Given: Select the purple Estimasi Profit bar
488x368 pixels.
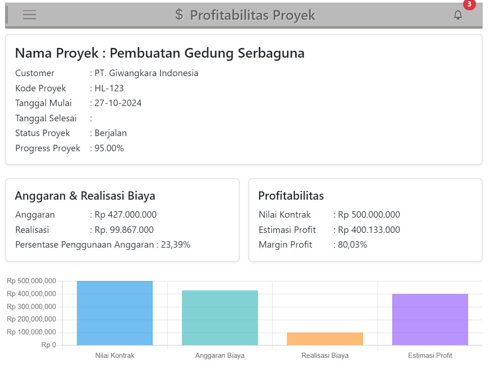Looking at the screenshot, I should 430,319.
